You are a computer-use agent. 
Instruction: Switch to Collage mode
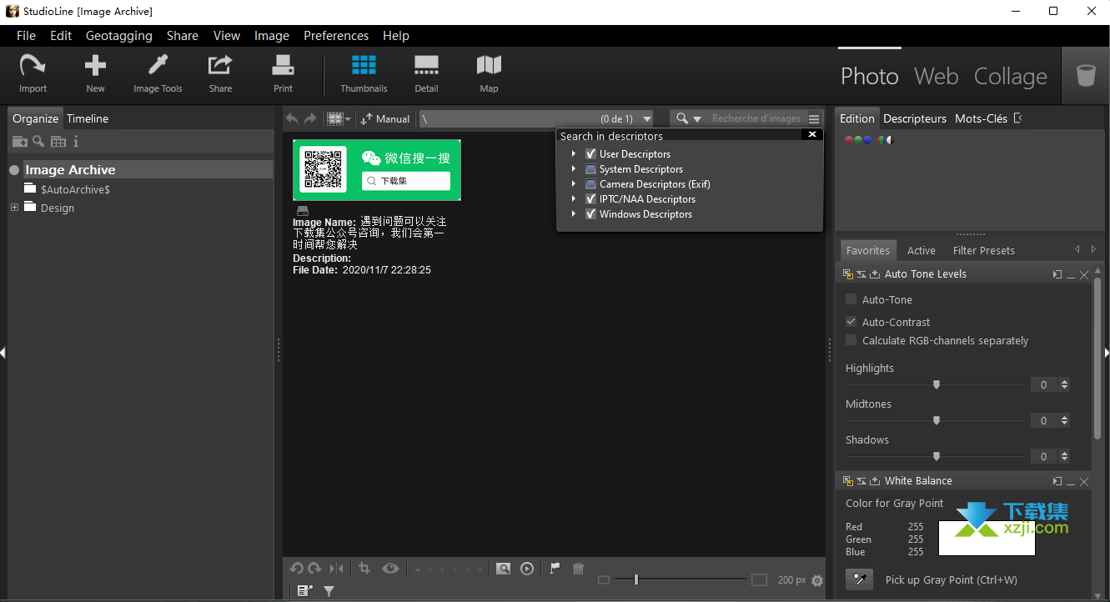coord(1010,77)
